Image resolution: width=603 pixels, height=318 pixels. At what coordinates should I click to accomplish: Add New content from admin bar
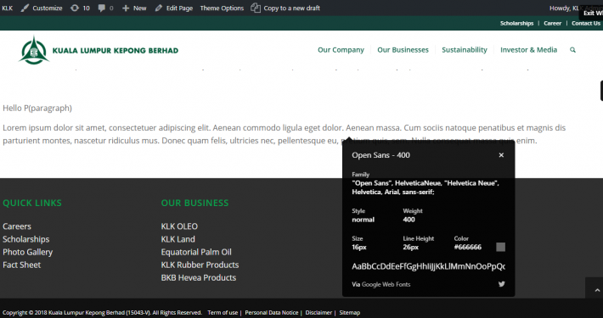point(134,8)
